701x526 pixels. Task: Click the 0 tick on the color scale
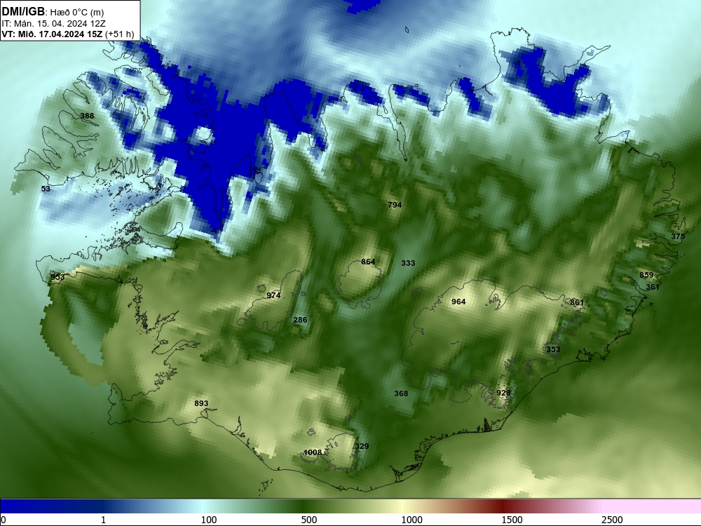[4, 520]
